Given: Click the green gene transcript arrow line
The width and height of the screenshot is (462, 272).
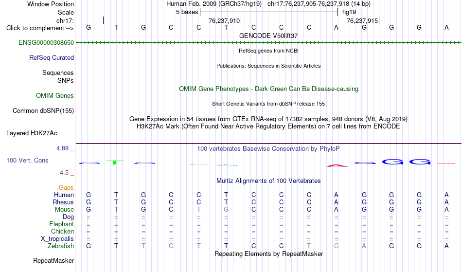Looking at the screenshot, I should pyautogui.click(x=268, y=43).
